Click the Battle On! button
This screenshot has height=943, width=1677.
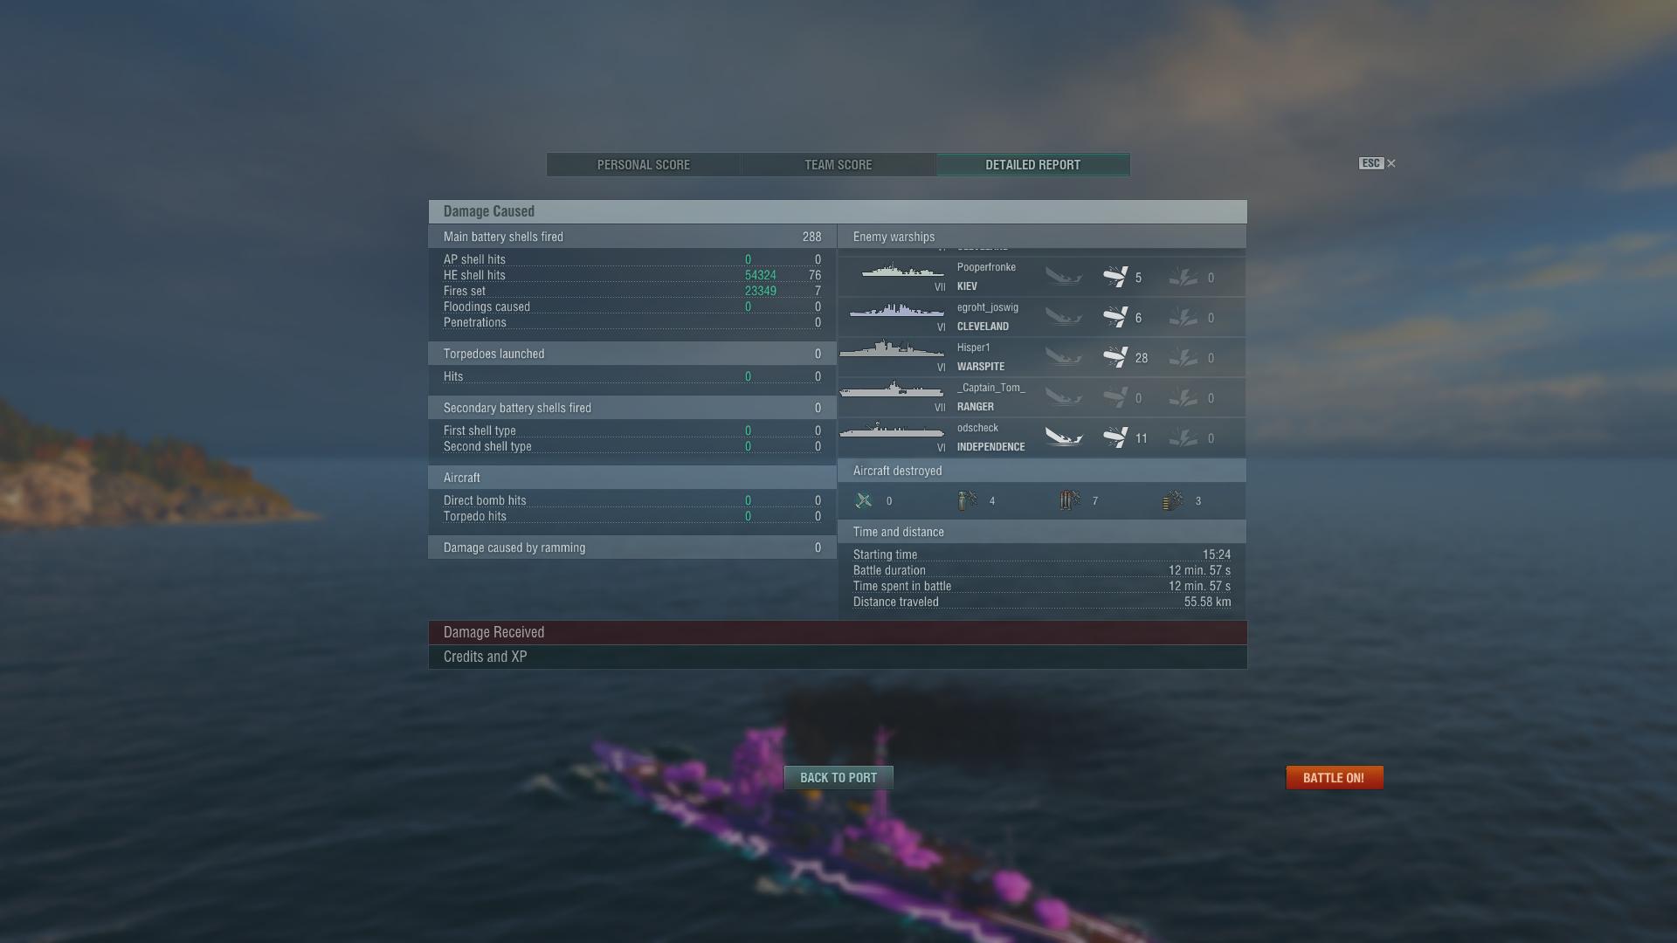tap(1334, 777)
